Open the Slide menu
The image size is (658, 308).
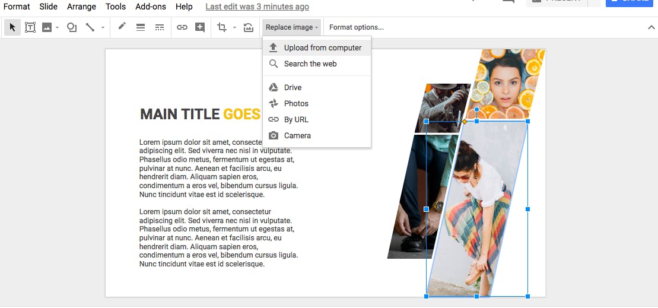click(48, 7)
